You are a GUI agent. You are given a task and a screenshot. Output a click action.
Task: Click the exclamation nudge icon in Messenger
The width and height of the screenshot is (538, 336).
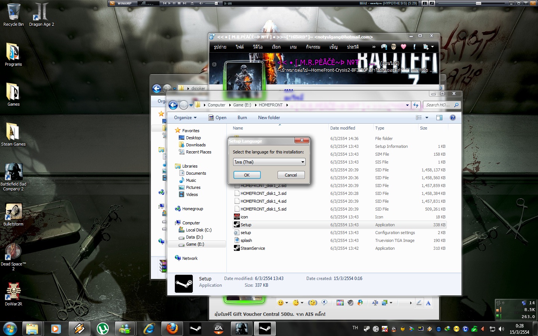point(414,47)
